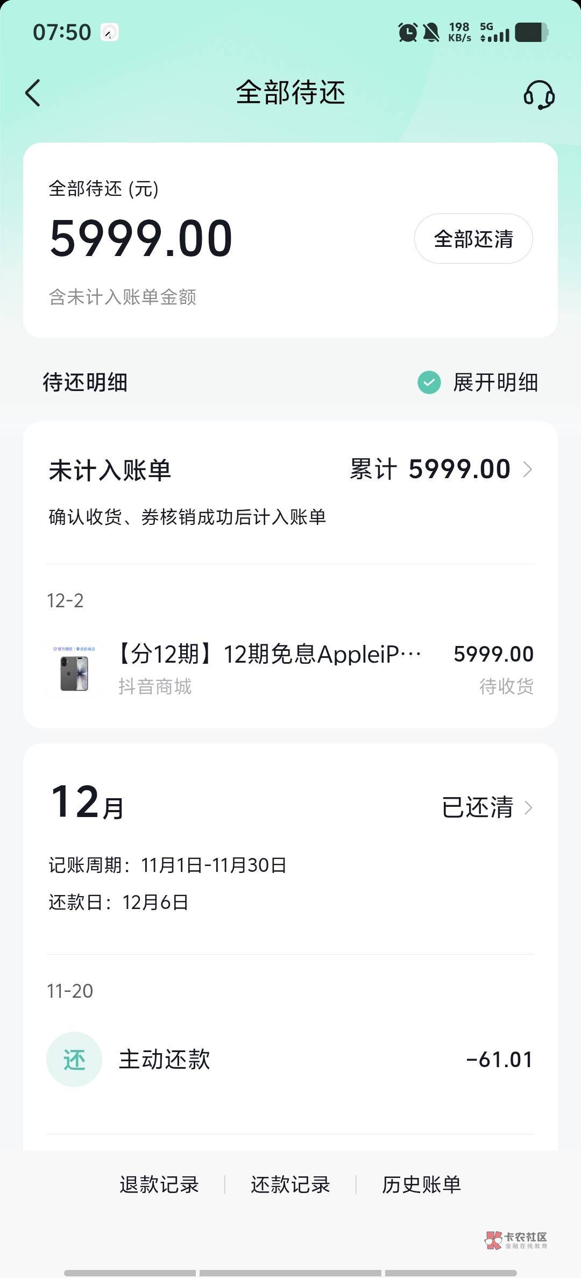This screenshot has height=1278, width=581.
Task: Tap the alarm clock status icon
Action: click(407, 32)
